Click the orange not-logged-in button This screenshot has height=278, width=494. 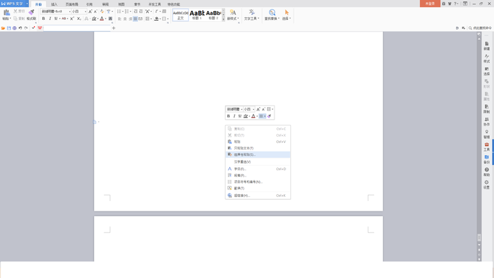point(430,3)
